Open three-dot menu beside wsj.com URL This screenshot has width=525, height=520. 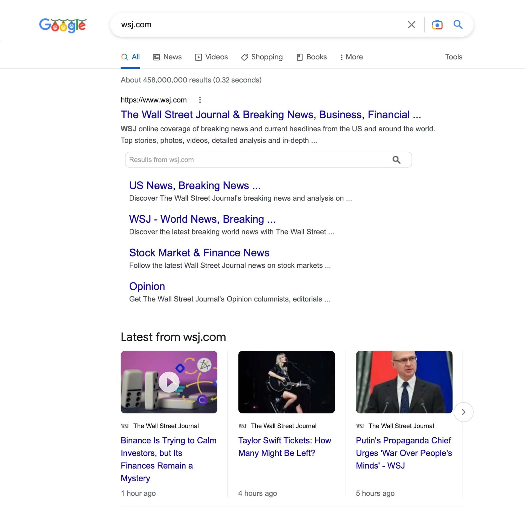(200, 100)
